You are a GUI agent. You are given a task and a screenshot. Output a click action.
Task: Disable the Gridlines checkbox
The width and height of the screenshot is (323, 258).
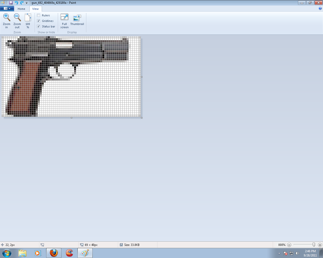point(38,21)
